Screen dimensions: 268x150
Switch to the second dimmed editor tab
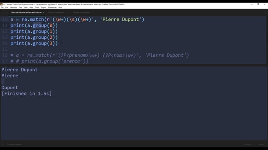pos(56,12)
